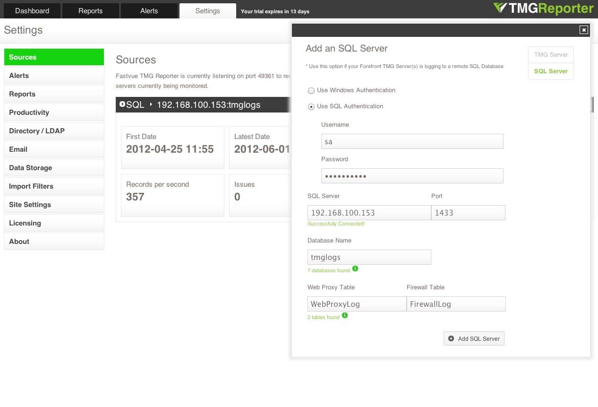
Task: Click the trial expires in 13 days notice
Action: 275,11
